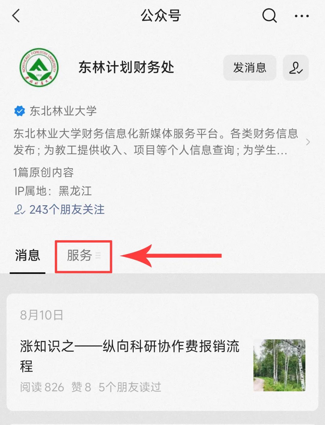Screen dimensions: 325x425
Task: Click the 发消息 button
Action: click(x=250, y=67)
